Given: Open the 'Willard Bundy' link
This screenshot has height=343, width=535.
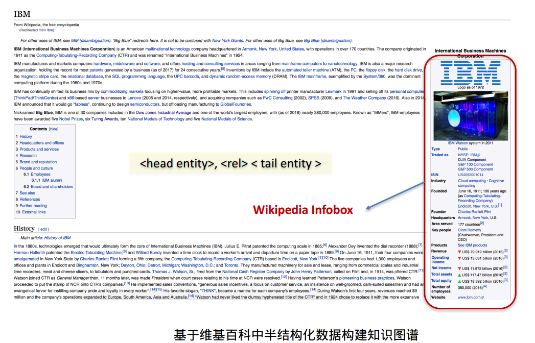Looking at the screenshot, I should click(149, 253).
